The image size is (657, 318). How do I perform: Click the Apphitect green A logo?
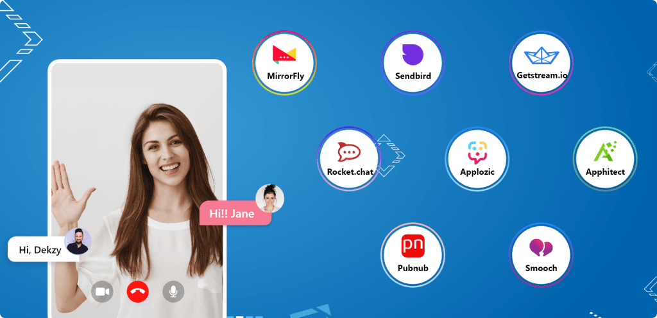click(x=605, y=152)
